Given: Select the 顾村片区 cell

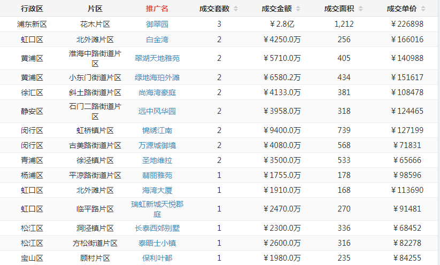Looking at the screenshot, I should (x=95, y=258).
